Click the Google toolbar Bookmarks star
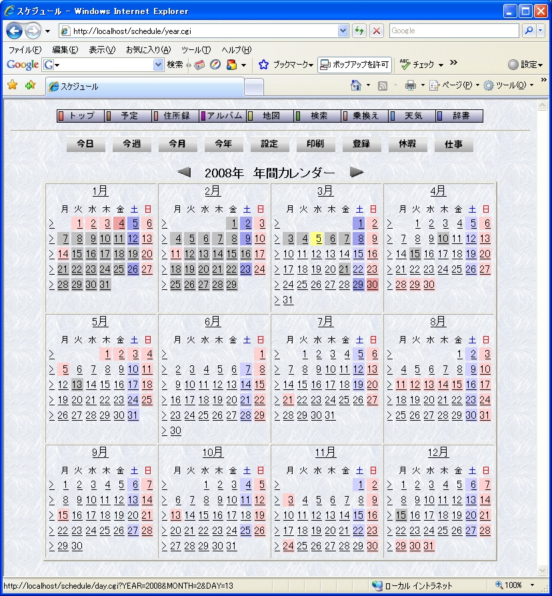The height and width of the screenshot is (596, 552). click(x=263, y=65)
